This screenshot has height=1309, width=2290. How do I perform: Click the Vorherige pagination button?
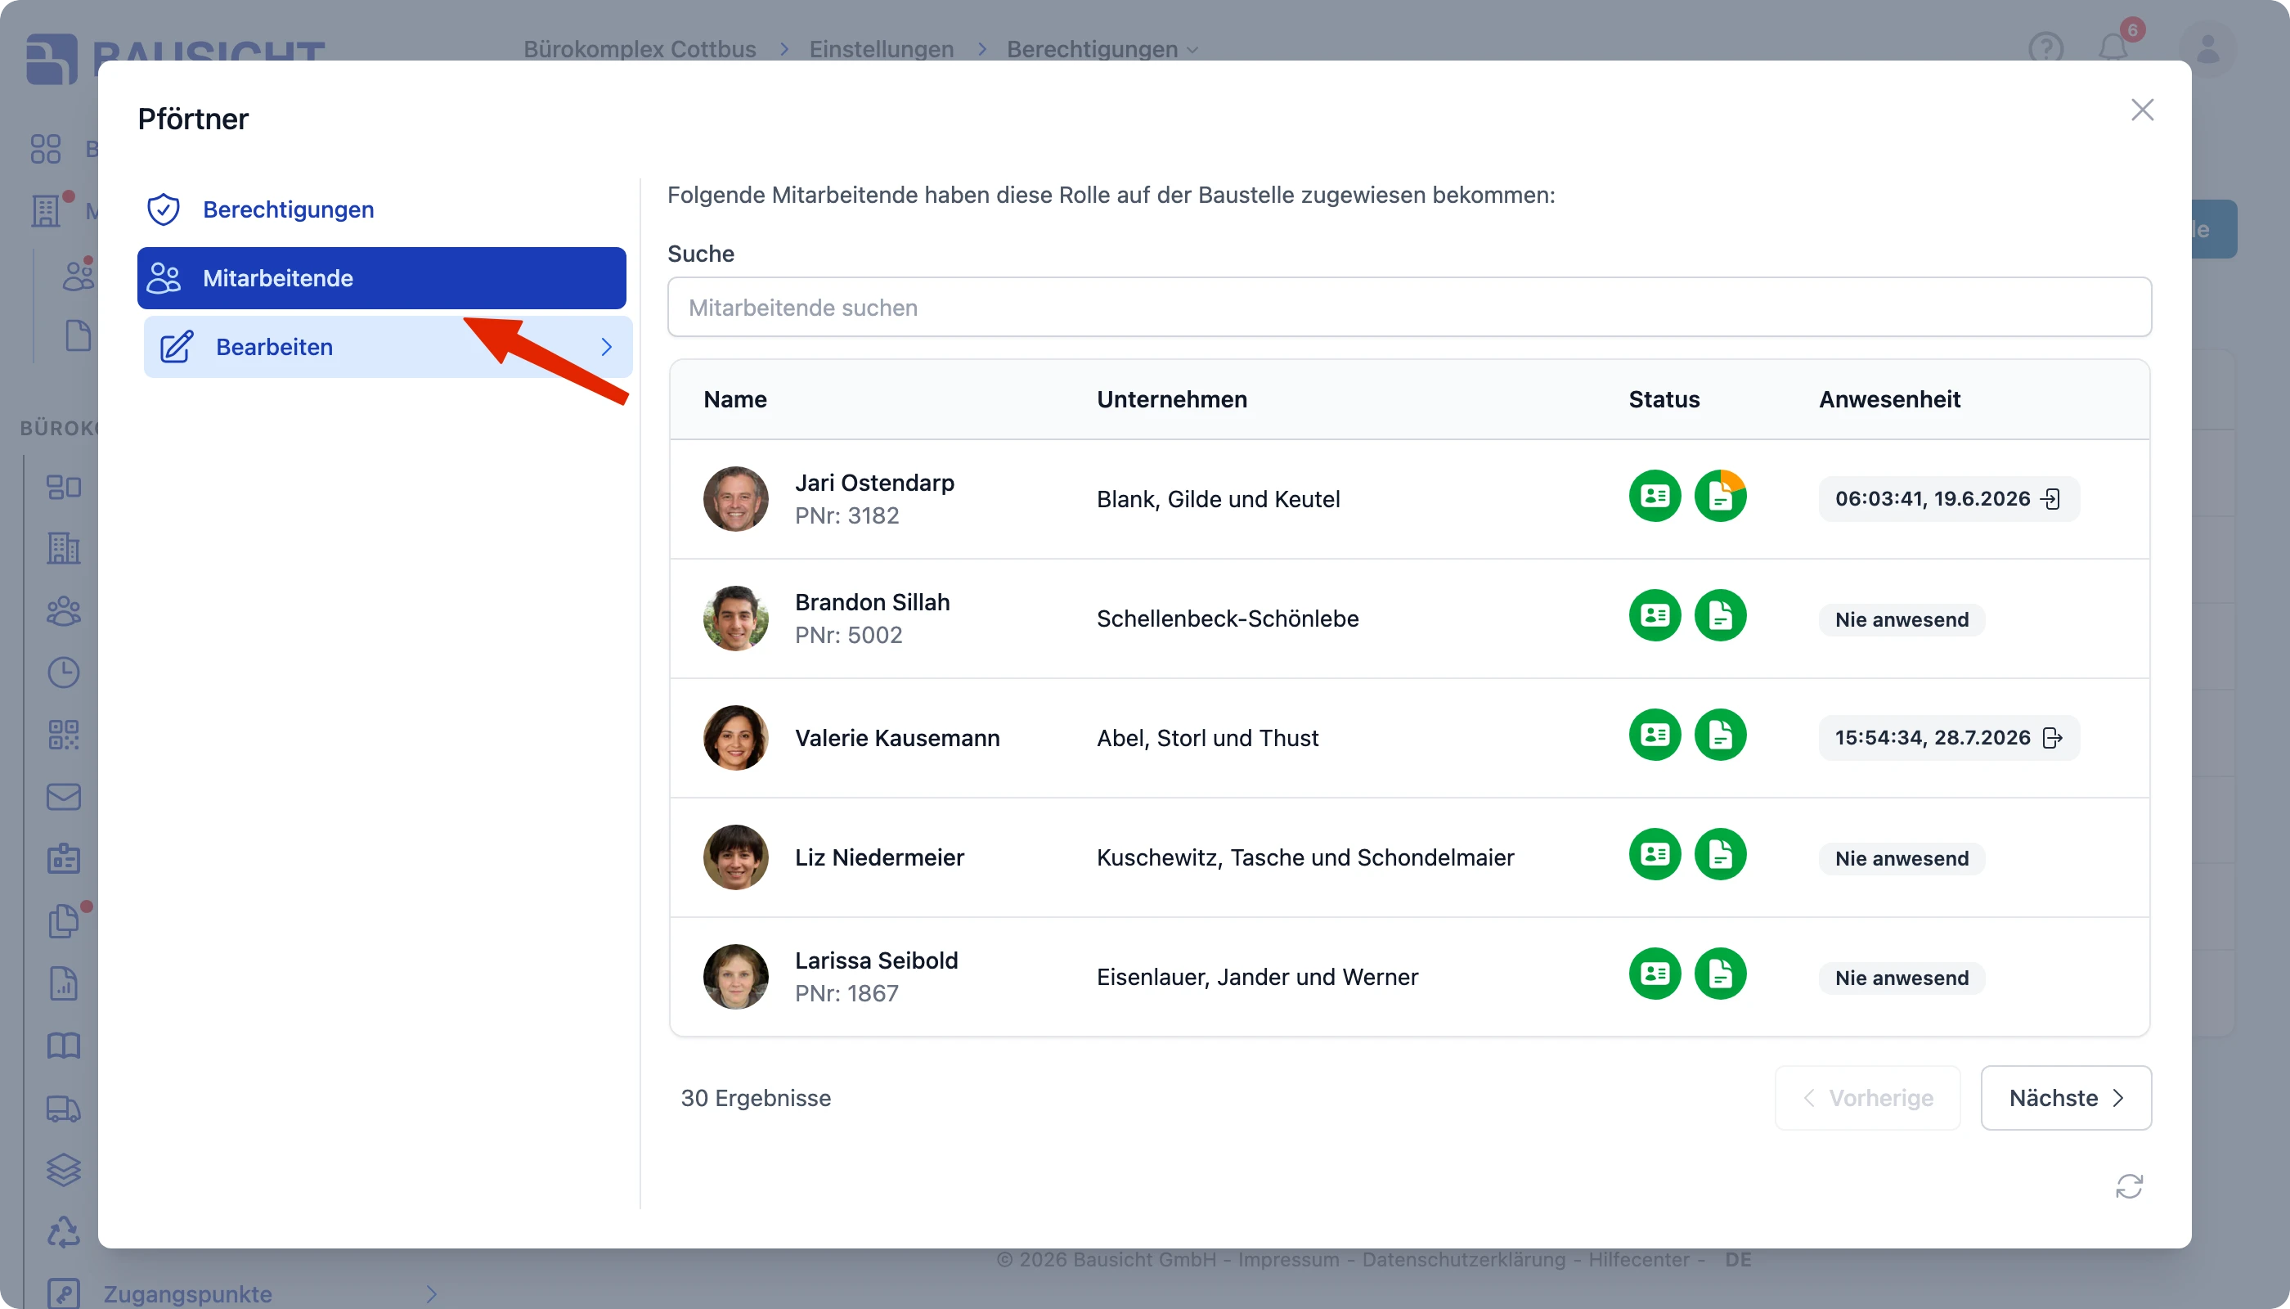coord(1868,1098)
